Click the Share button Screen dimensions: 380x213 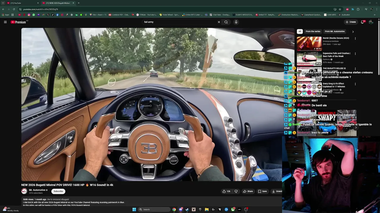pyautogui.click(x=248, y=191)
